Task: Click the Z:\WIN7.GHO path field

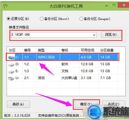Action: (x=54, y=35)
